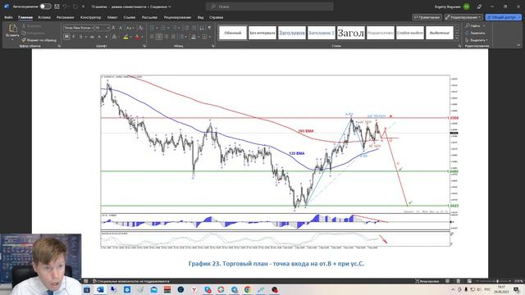Switch to the Вставка tab
Image resolution: width=525 pixels, height=295 pixels.
(44, 17)
